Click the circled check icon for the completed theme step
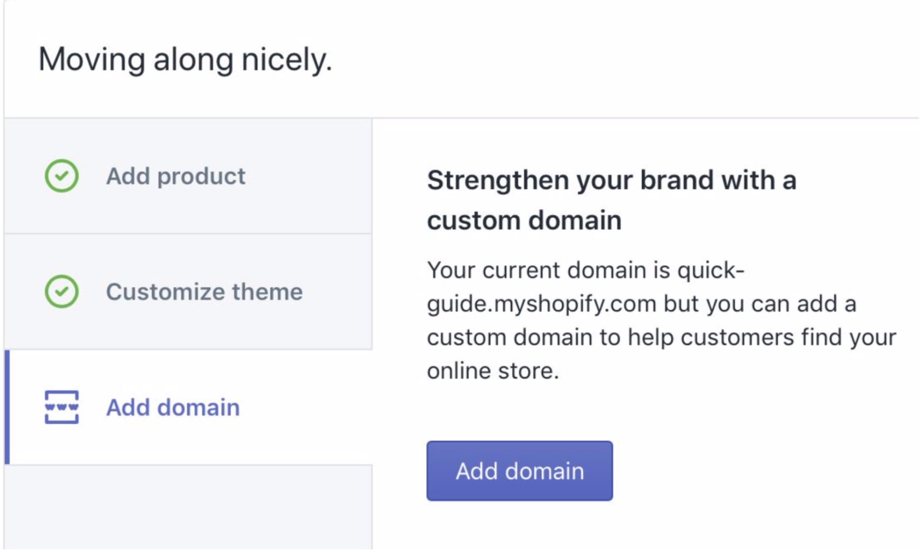Image resolution: width=923 pixels, height=553 pixels. pos(61,291)
